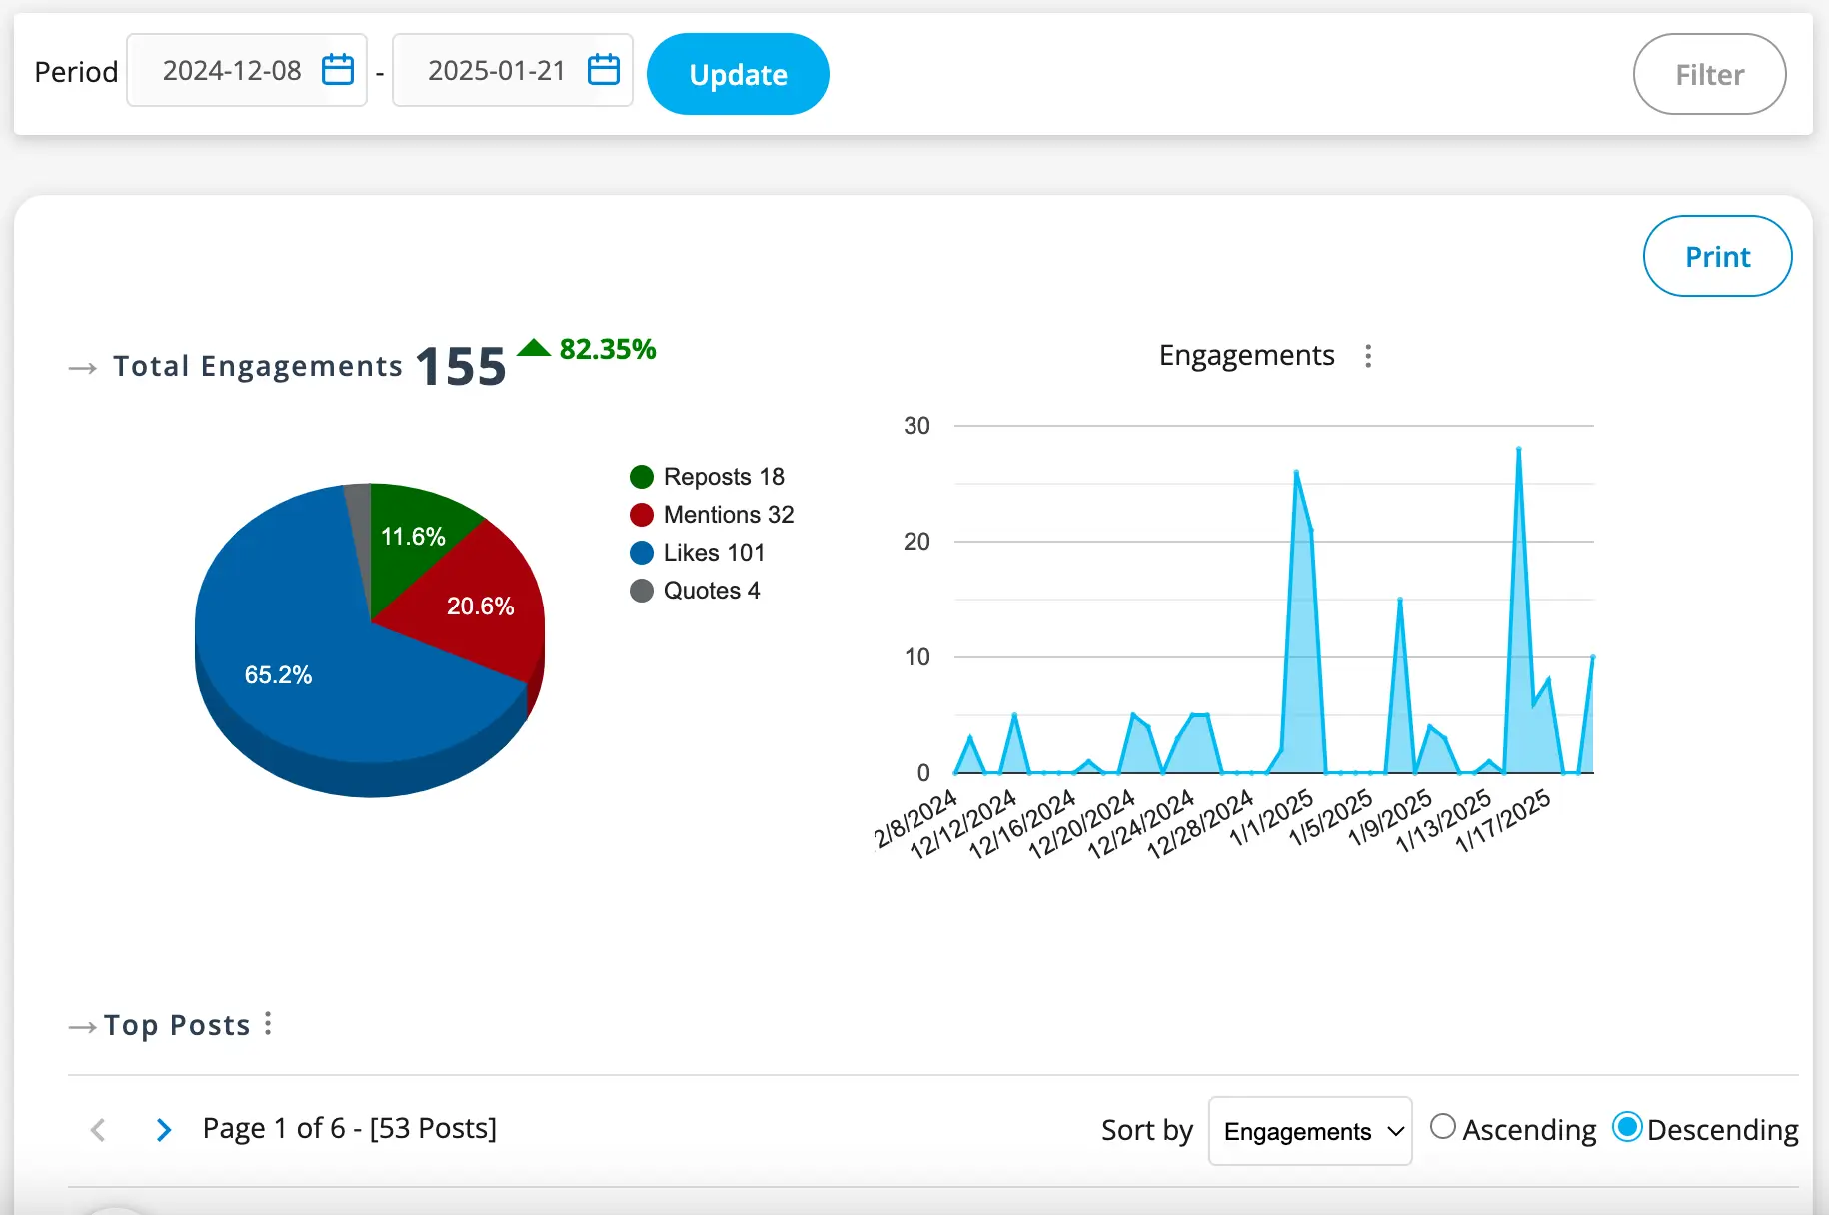This screenshot has height=1215, width=1829.
Task: Open the Filter options
Action: [1709, 75]
